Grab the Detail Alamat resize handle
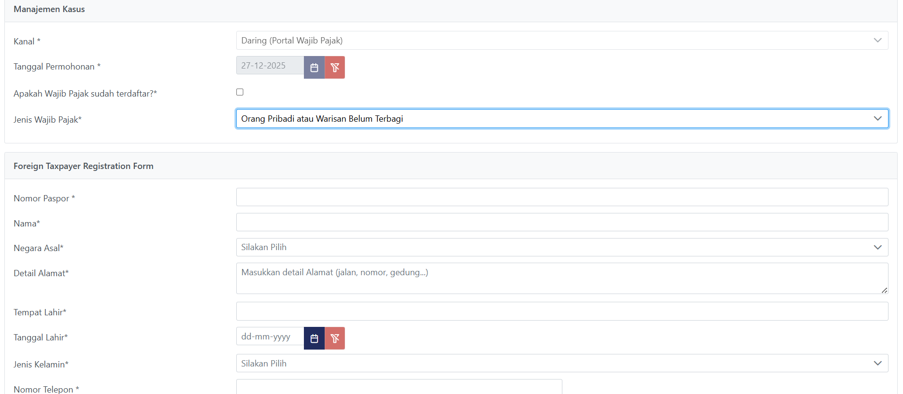 (884, 290)
